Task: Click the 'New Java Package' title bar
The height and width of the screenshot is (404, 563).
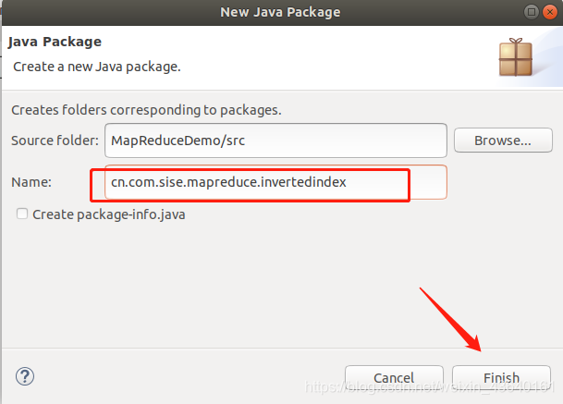Action: click(x=280, y=12)
